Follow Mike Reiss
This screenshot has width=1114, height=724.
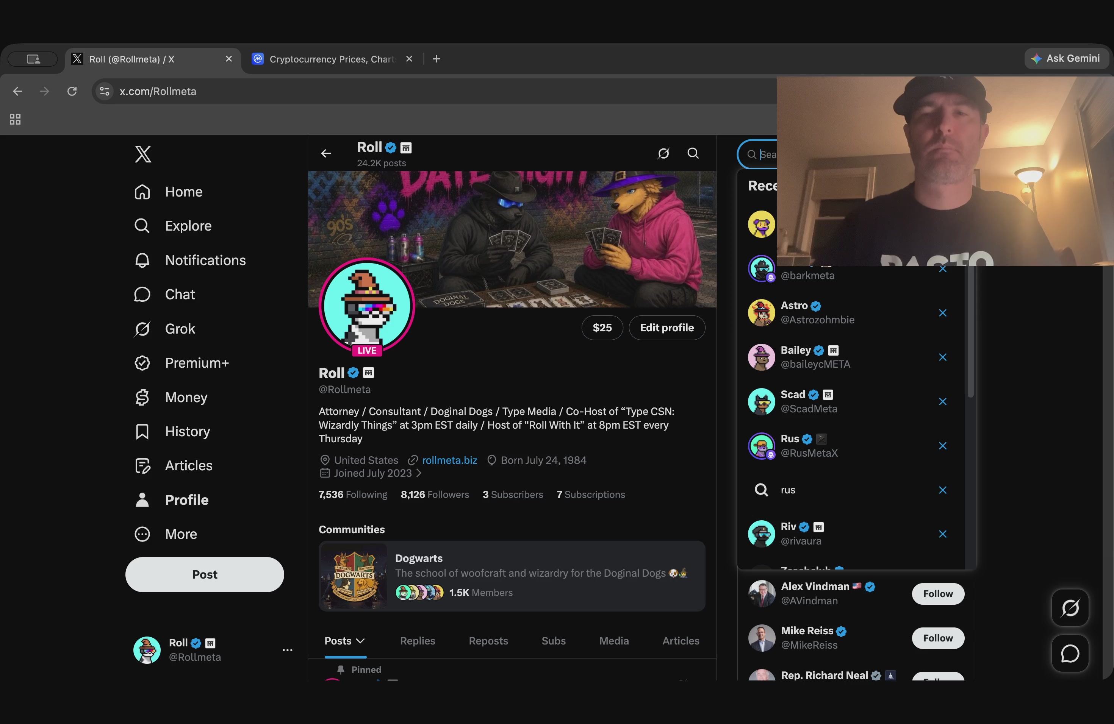[x=937, y=638]
